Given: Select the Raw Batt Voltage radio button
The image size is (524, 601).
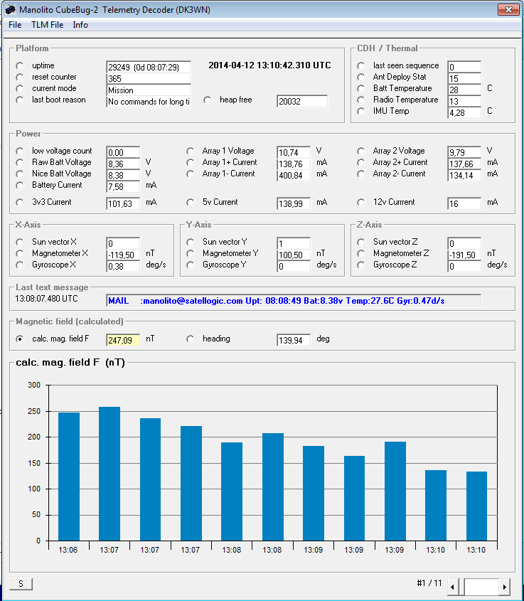Looking at the screenshot, I should click(20, 162).
